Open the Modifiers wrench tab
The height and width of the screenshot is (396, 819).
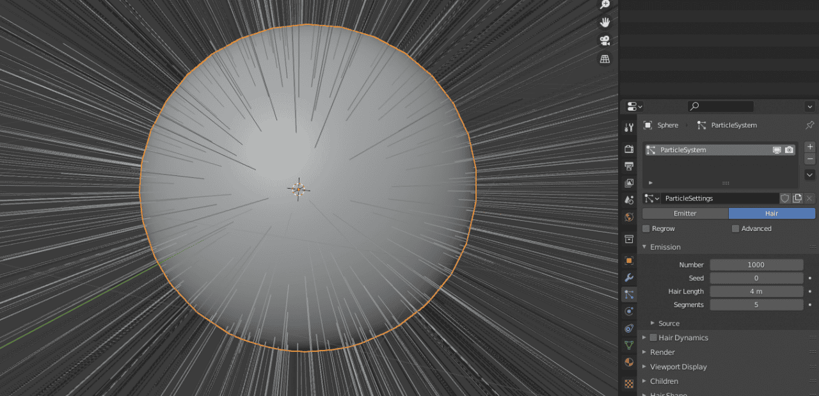(x=629, y=278)
